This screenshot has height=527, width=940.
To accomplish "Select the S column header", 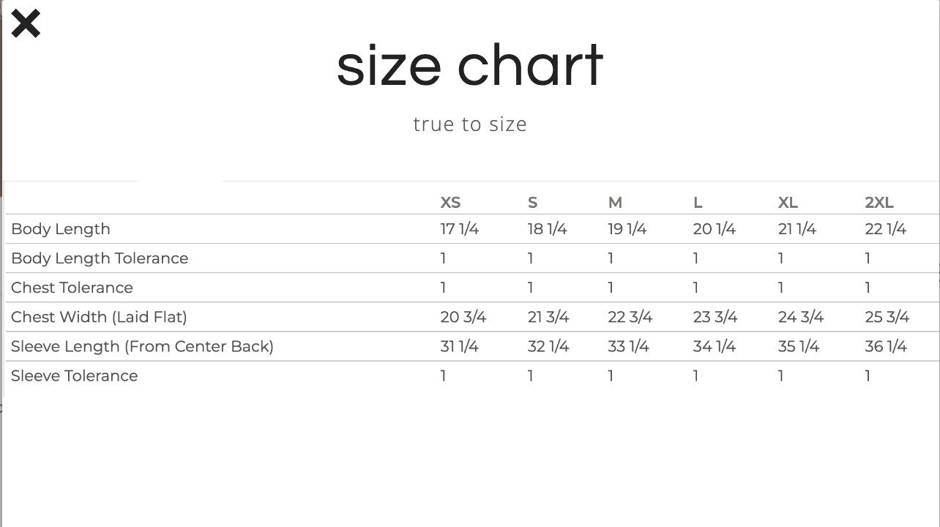I will click(x=532, y=203).
